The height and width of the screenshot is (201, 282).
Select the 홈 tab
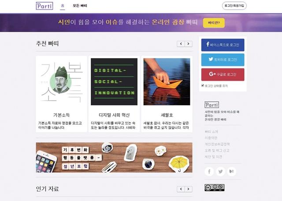click(63, 6)
